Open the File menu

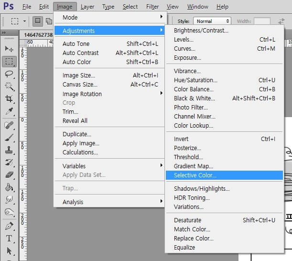(x=27, y=7)
